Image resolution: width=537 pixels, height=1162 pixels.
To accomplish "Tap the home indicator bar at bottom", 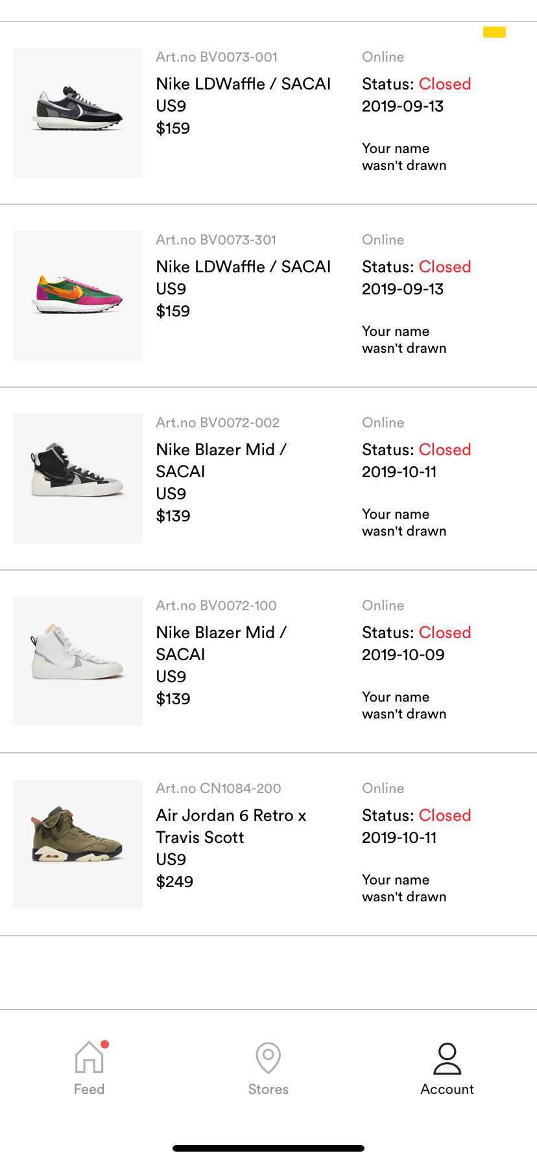I will coord(268,1148).
